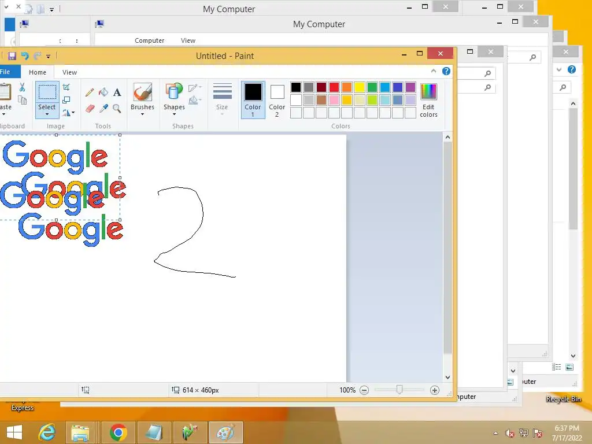
Task: Click the Recycle Bin desktop label
Action: click(563, 399)
